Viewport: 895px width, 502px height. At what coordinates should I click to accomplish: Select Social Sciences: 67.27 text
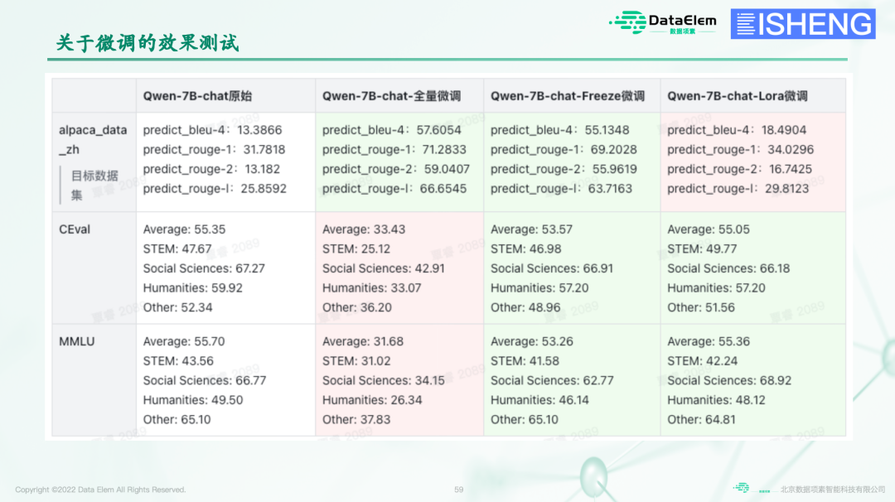point(204,268)
